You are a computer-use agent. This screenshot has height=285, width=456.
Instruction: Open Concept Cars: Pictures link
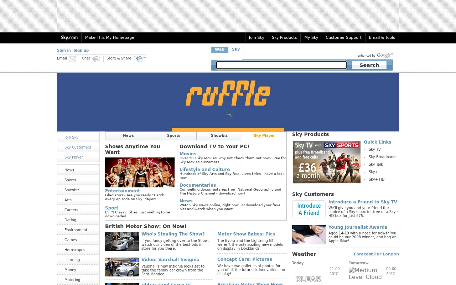[x=245, y=259]
